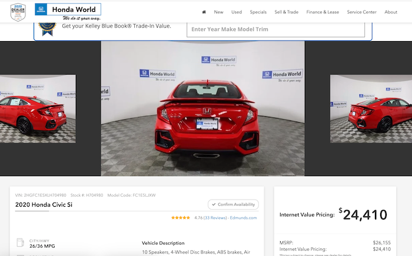This screenshot has width=412, height=256.
Task: Click the fuel pump MPG icon
Action: pos(20,242)
